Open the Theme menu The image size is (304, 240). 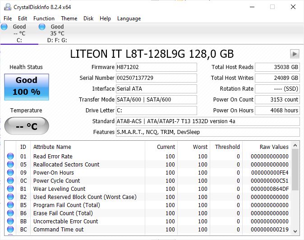(69, 18)
